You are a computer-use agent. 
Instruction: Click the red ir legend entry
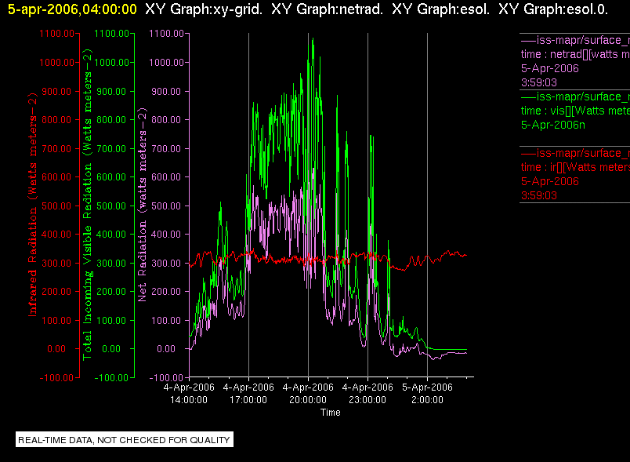tap(575, 174)
